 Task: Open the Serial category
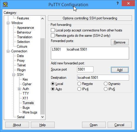(21, 117)
